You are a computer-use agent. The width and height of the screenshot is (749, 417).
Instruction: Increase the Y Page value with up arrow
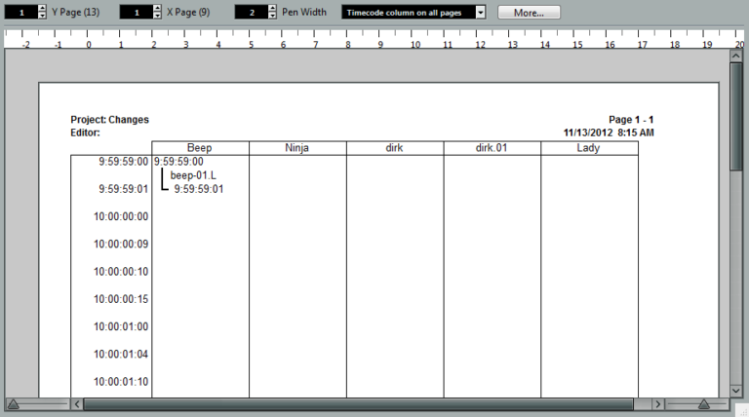coord(42,8)
